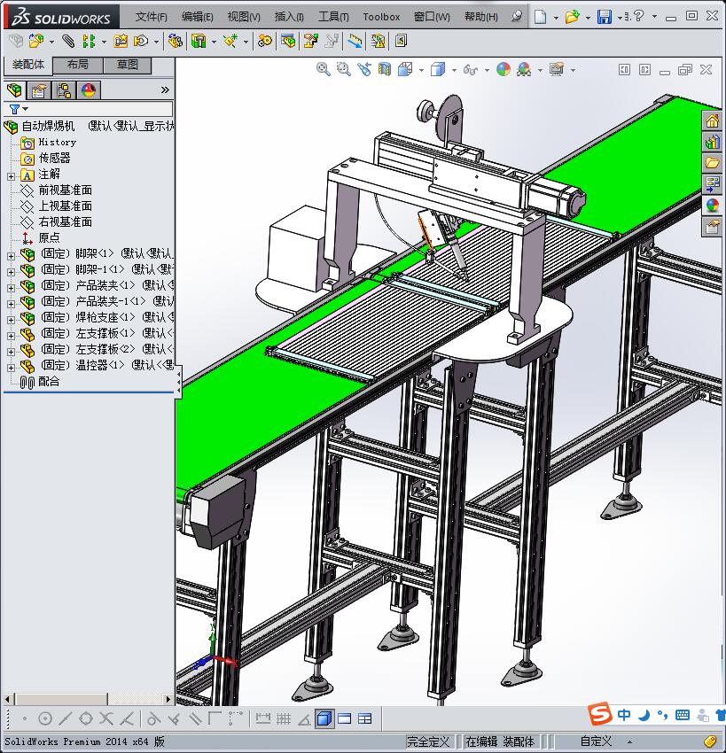
Task: Expand the manager tabs chevron (»)
Action: coord(165,89)
